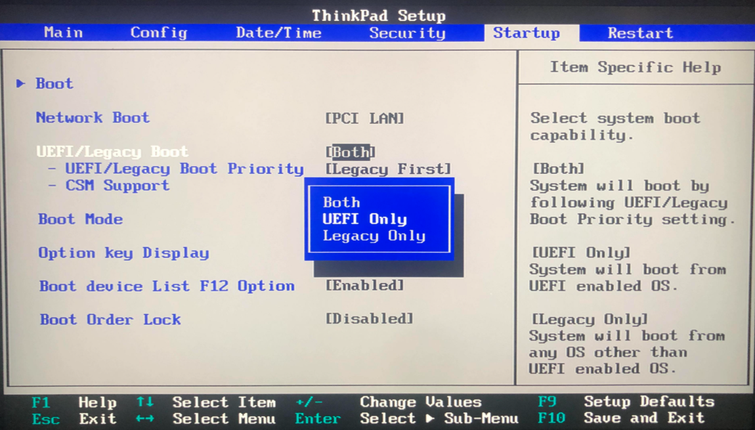
Task: Choose UEFI Only in the popup list
Action: 364,219
